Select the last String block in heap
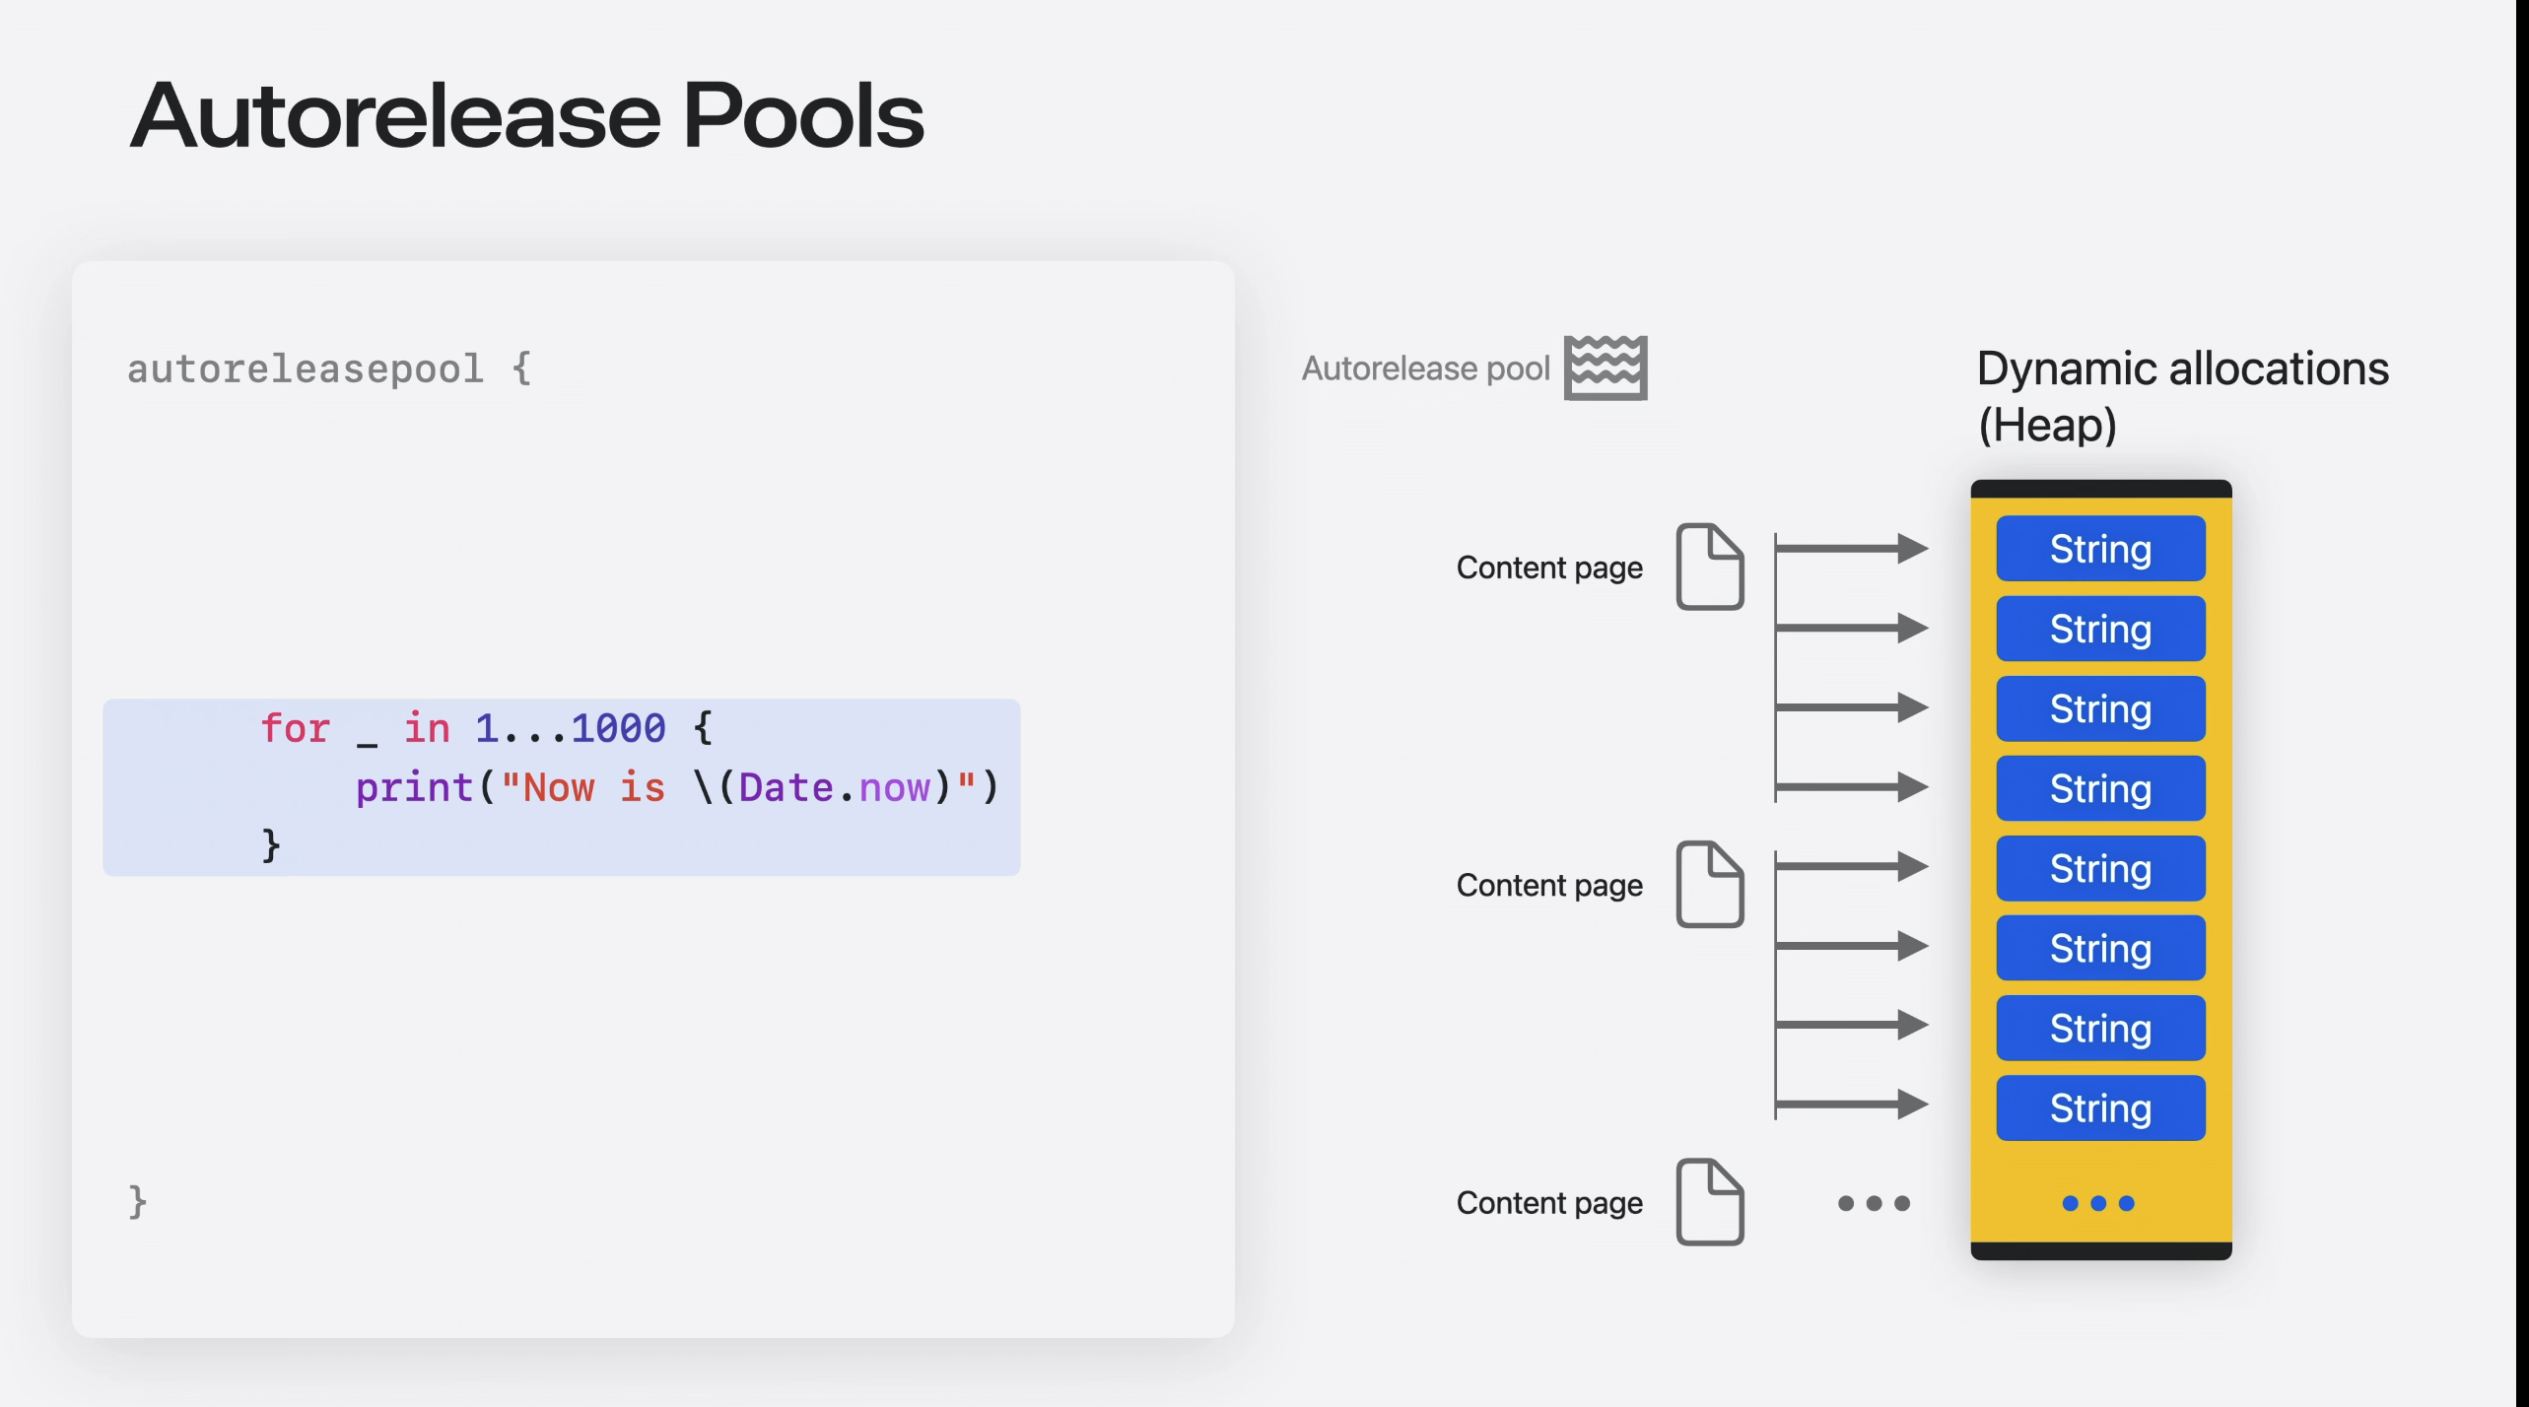 point(2100,1108)
